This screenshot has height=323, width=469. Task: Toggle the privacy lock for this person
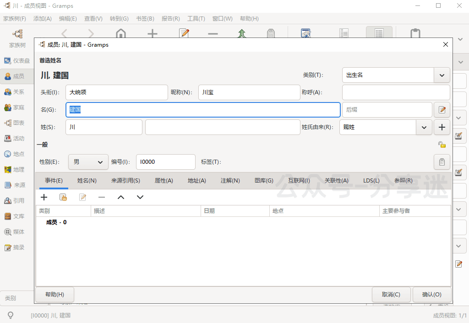click(x=442, y=145)
